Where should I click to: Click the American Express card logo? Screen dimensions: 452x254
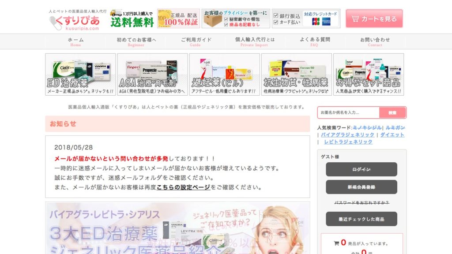pyautogui.click(x=326, y=22)
